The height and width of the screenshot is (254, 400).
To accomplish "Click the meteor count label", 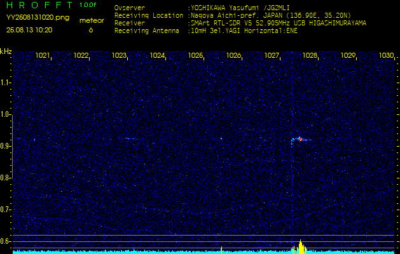I will (92, 20).
